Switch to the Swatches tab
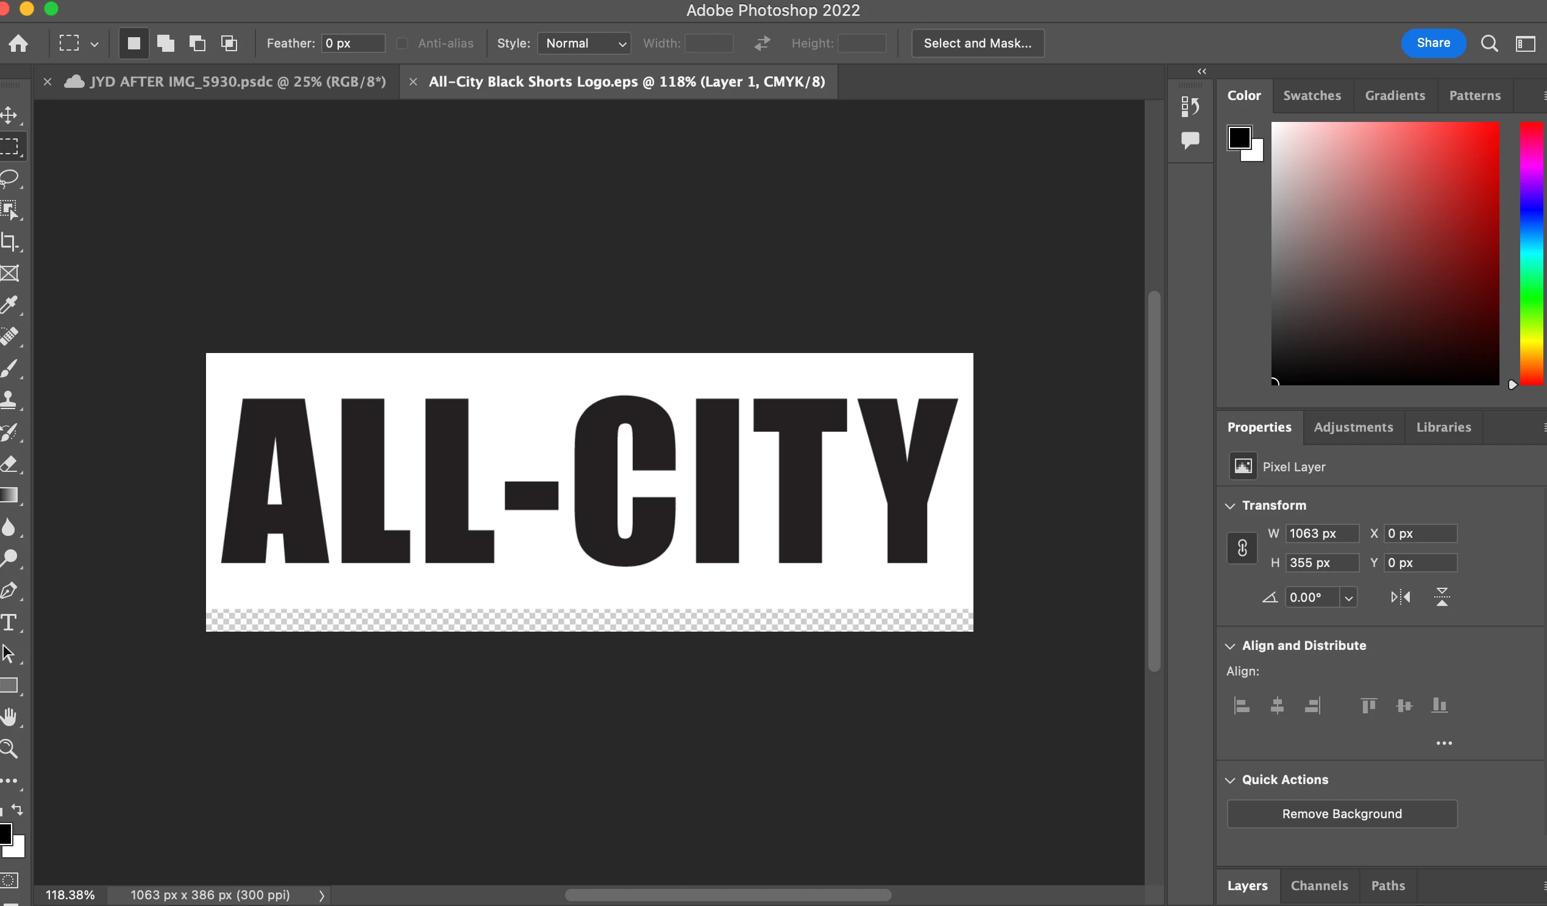Viewport: 1547px width, 906px height. [1312, 95]
